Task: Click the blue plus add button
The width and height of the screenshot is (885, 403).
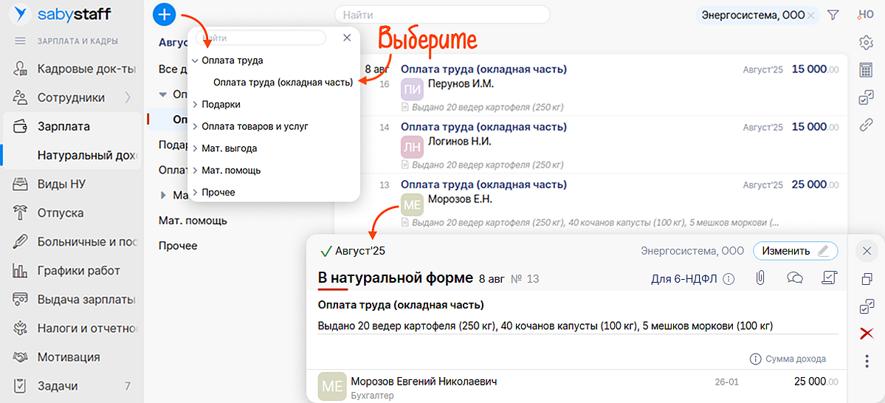Action: tap(165, 14)
